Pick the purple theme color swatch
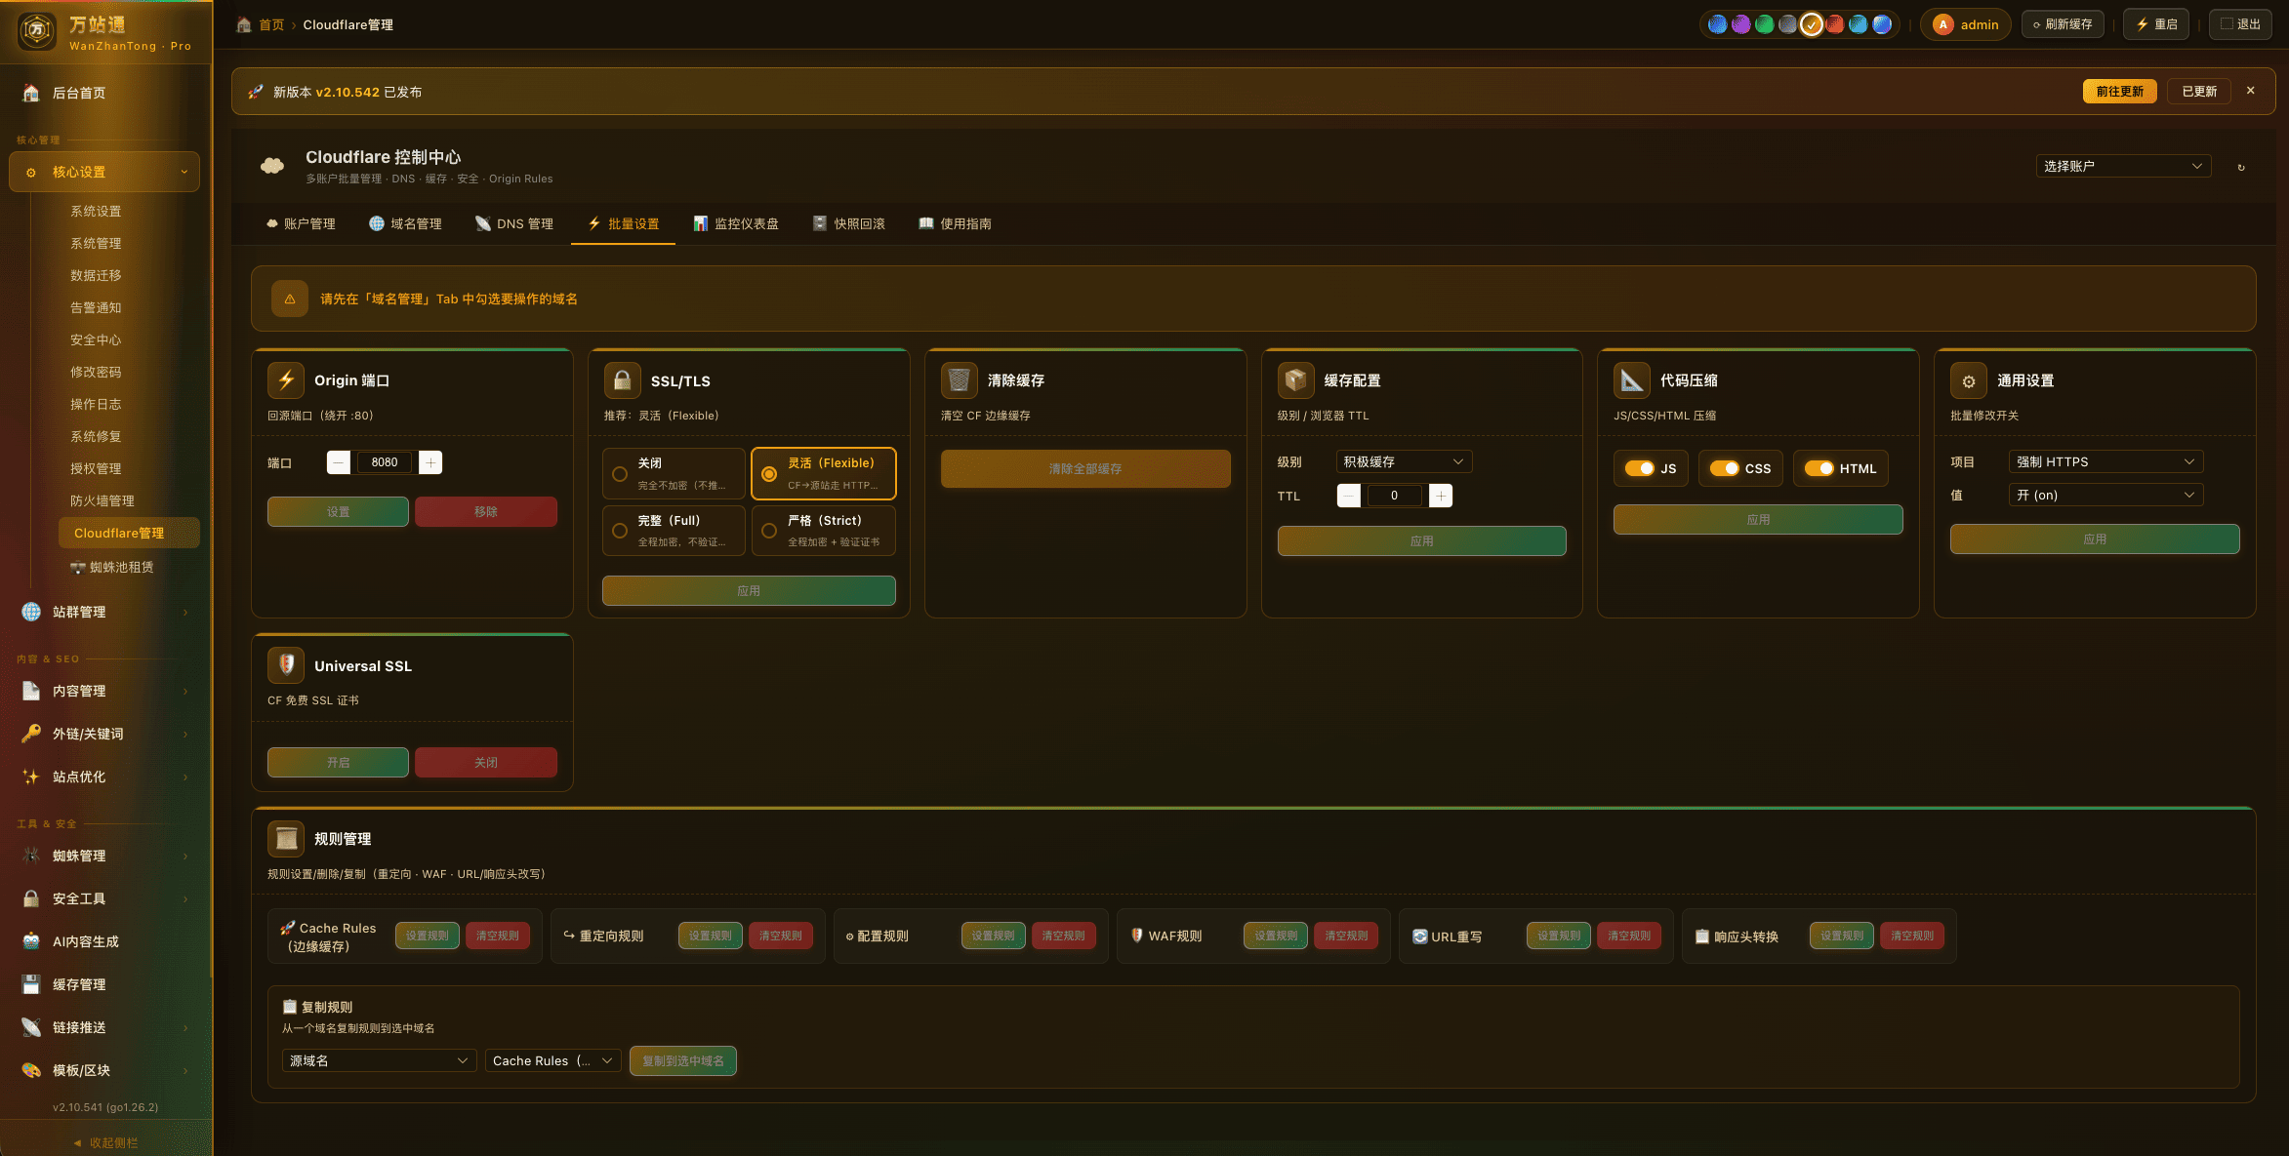 [1740, 24]
